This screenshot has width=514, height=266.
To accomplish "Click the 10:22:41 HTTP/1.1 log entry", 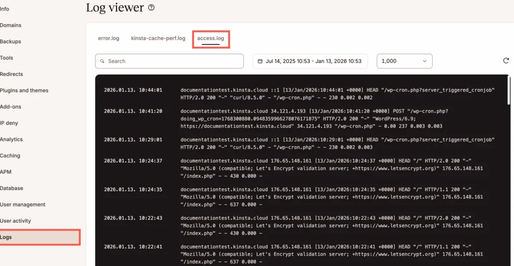I will (331, 254).
